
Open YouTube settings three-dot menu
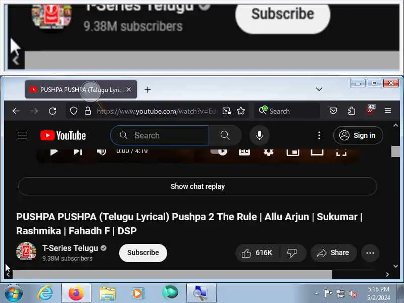coord(319,135)
